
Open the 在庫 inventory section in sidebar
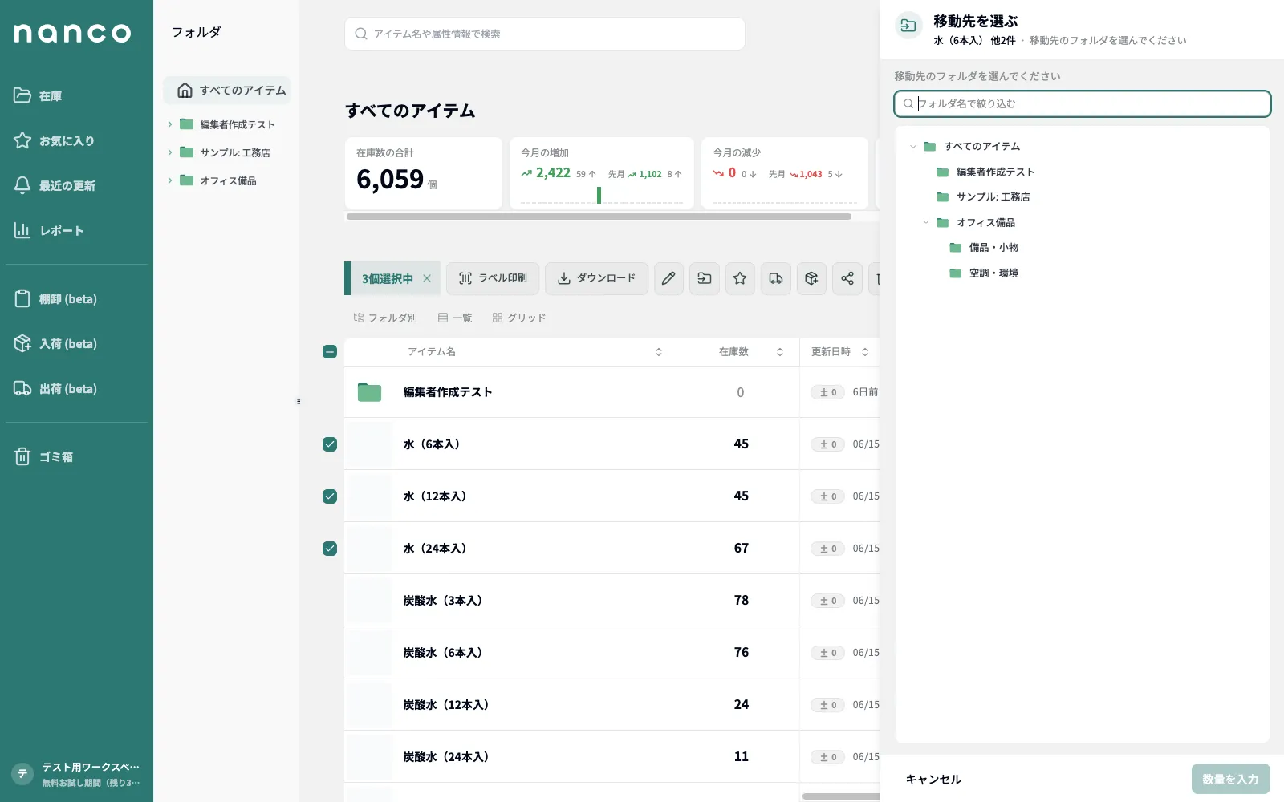(x=39, y=95)
